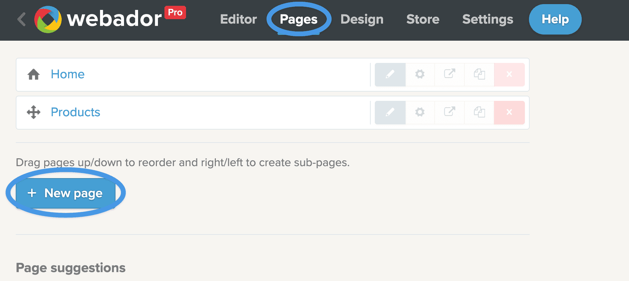Viewport: 629px width, 281px height.
Task: Go to the Design tab
Action: click(362, 19)
